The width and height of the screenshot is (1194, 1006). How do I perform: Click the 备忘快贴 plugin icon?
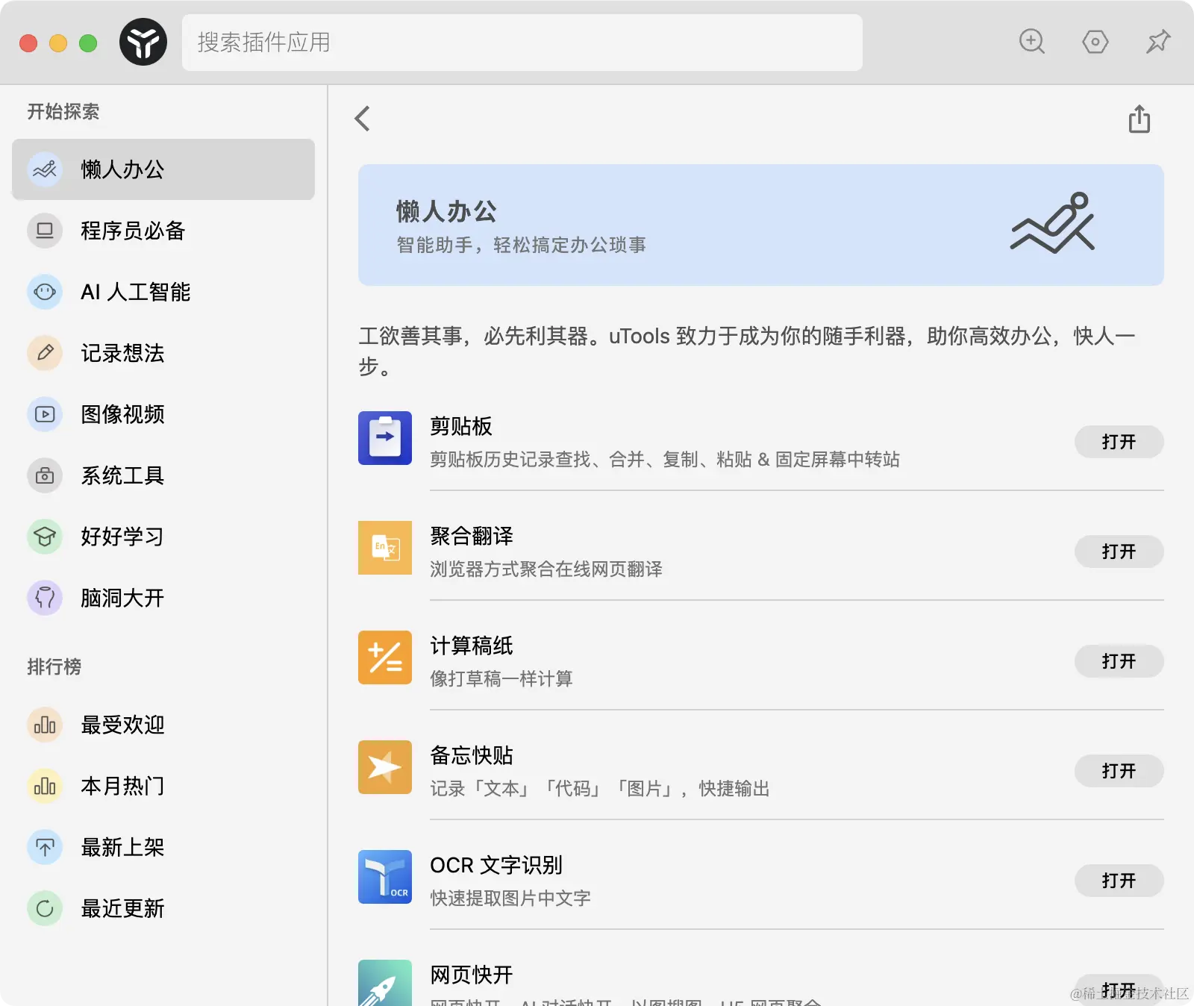pos(385,767)
